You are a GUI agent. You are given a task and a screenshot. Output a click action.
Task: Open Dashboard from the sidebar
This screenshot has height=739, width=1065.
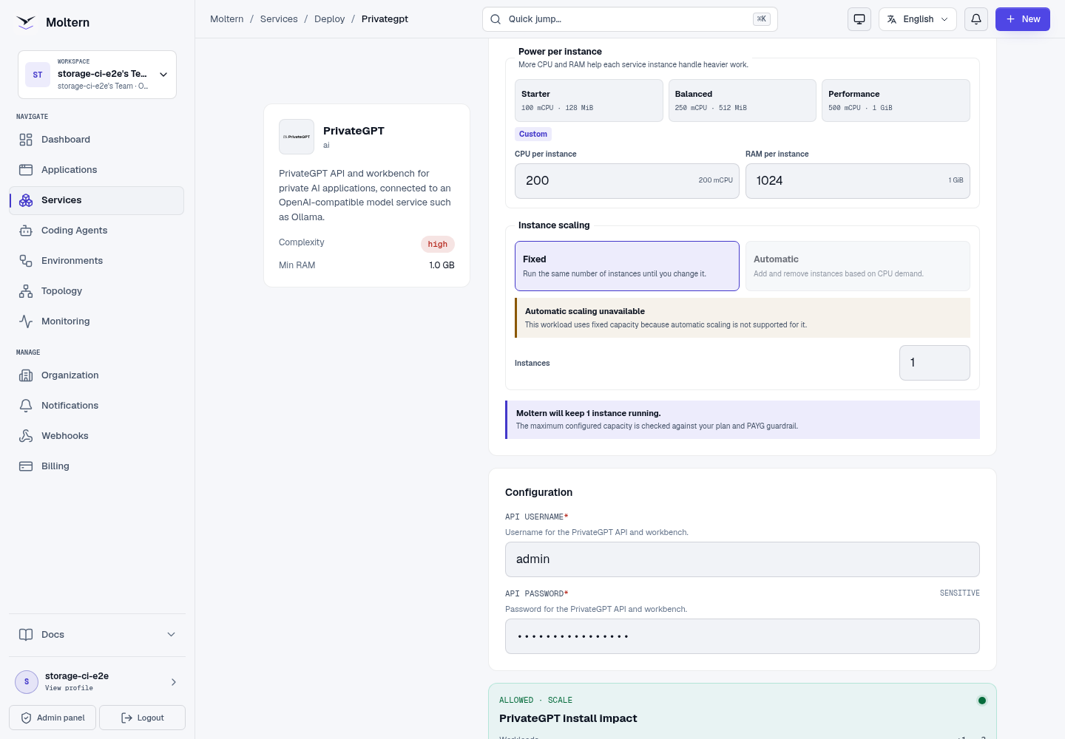(96, 140)
